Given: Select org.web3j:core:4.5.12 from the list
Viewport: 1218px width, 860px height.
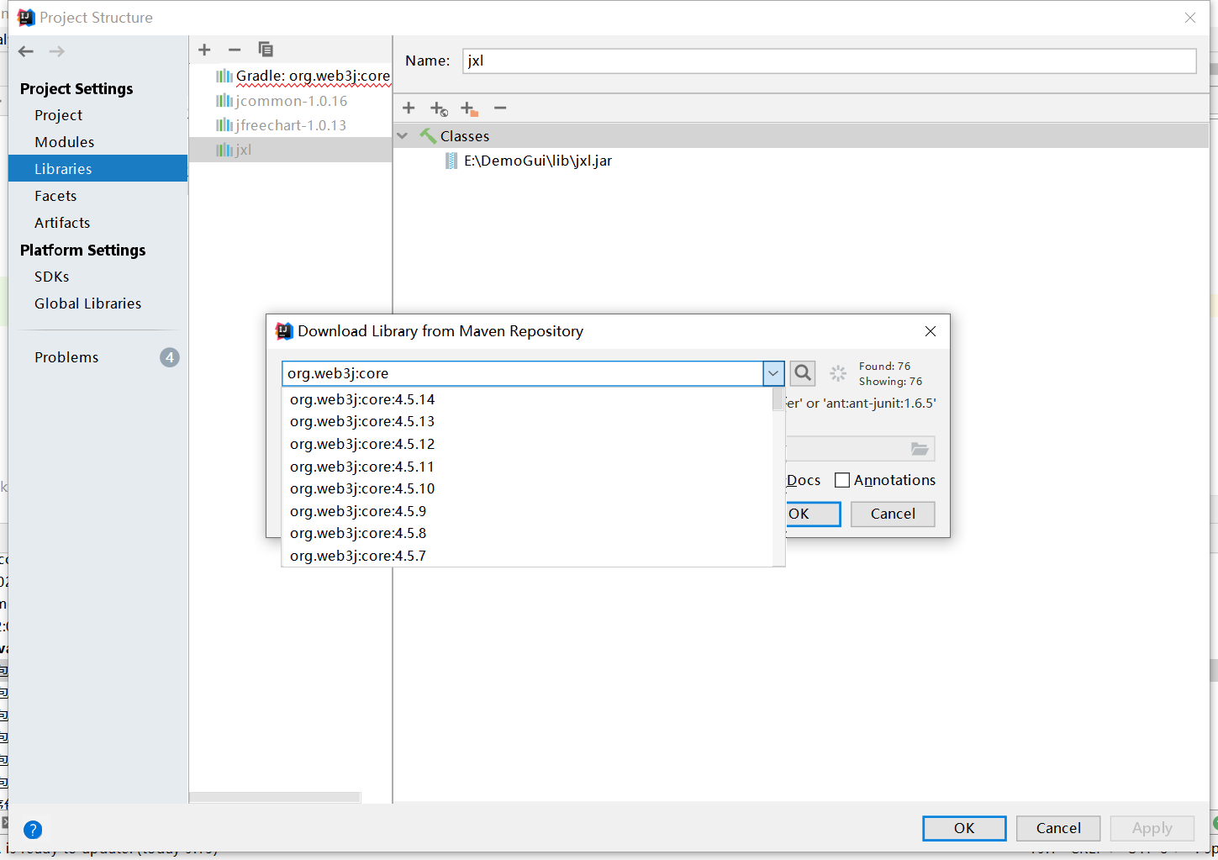Looking at the screenshot, I should 361,443.
